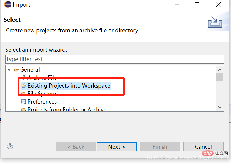Click the Preferences item icon
This screenshot has width=231, height=163.
point(23,102)
